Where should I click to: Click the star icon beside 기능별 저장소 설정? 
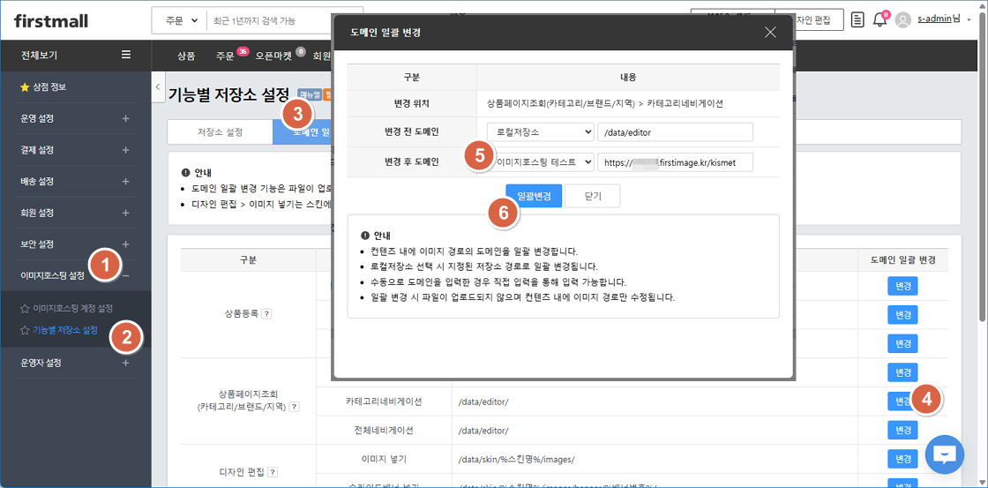pos(25,330)
